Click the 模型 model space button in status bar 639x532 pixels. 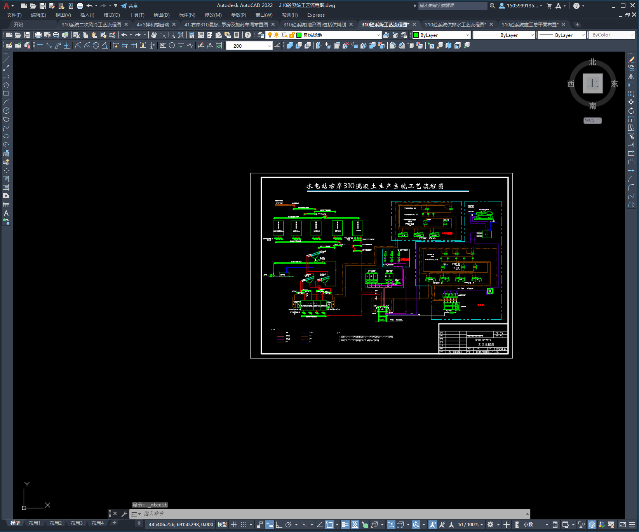pos(222,525)
